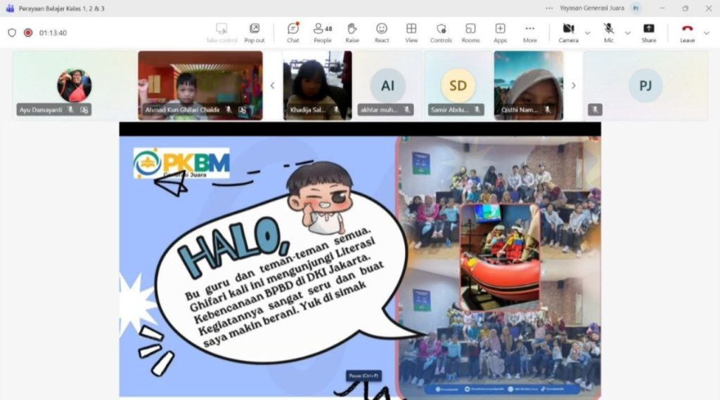Open the React emoji menu
Screen dimensions: 720x400
[x=382, y=32]
